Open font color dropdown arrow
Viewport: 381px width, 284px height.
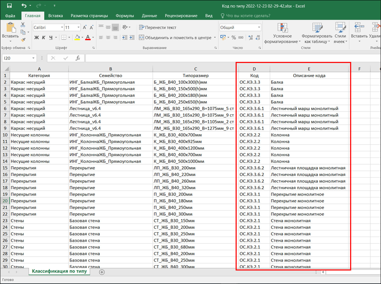(x=93, y=38)
